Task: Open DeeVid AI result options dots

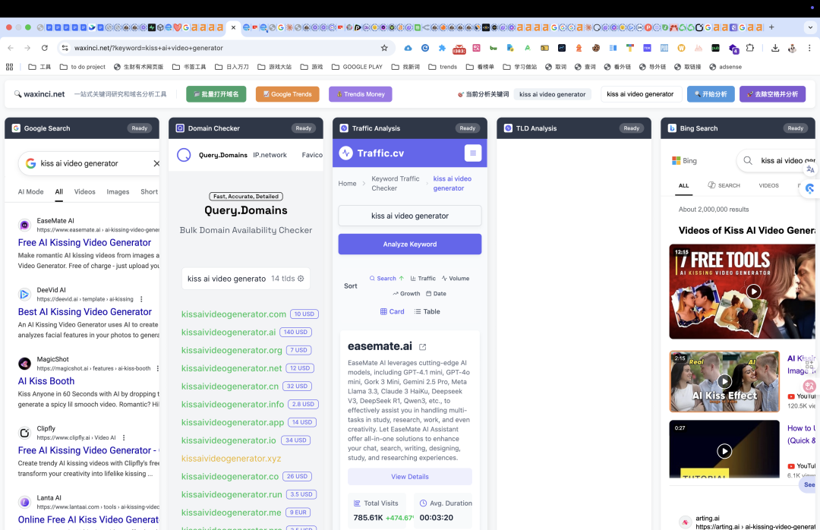Action: [x=141, y=299]
